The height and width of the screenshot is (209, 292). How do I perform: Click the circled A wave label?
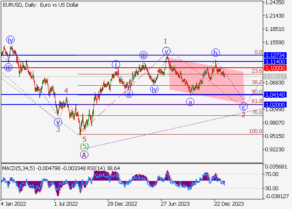coord(84,155)
